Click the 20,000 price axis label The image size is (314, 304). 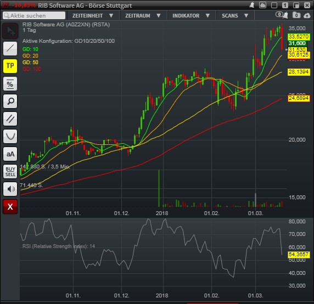(297, 140)
